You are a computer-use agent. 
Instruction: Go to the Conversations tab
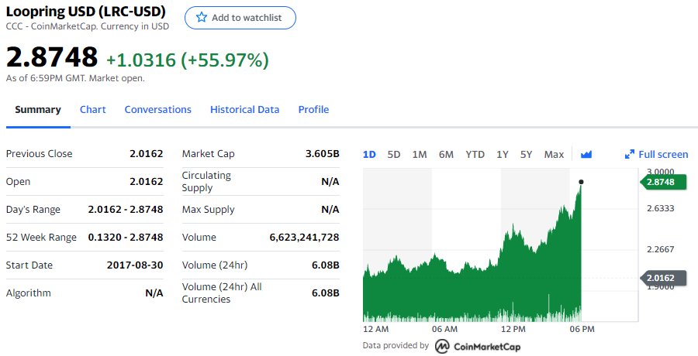(x=157, y=110)
